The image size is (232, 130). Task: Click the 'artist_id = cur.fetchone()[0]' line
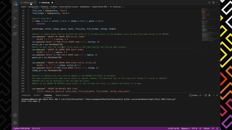click(47, 44)
